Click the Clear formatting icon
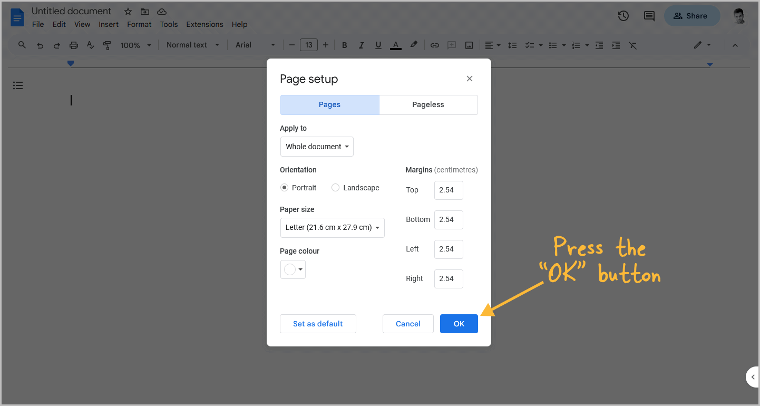760x406 pixels. (x=632, y=45)
